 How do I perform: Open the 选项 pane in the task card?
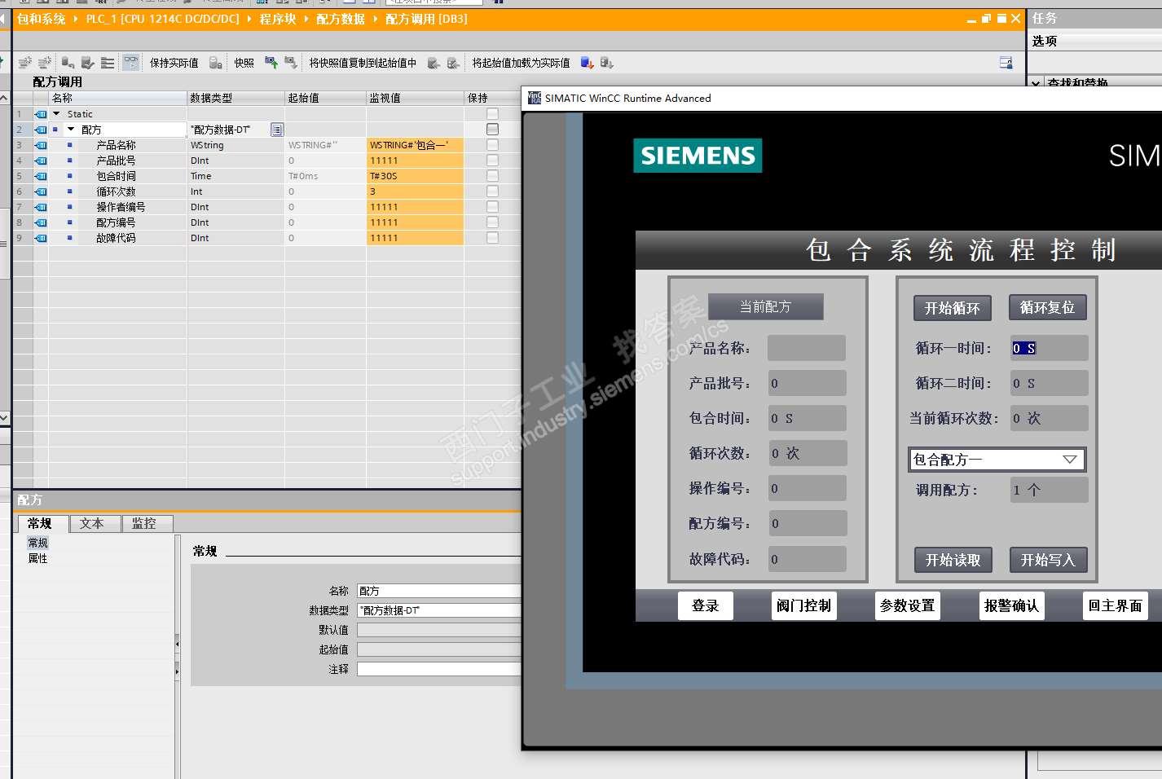click(1045, 41)
